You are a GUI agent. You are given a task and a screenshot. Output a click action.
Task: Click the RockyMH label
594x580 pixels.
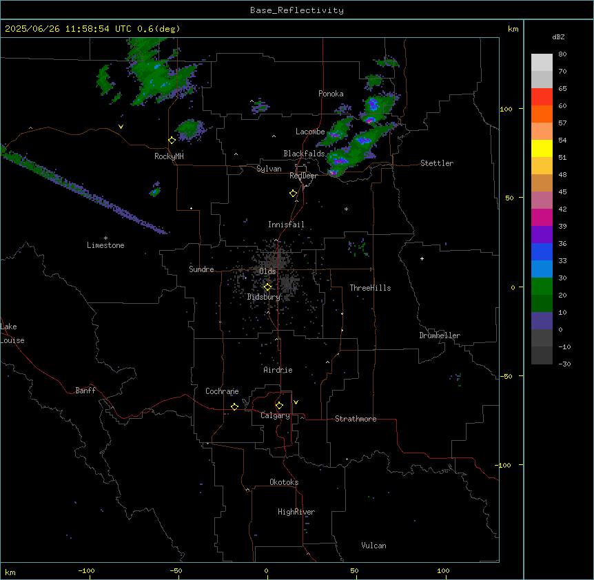coord(169,156)
